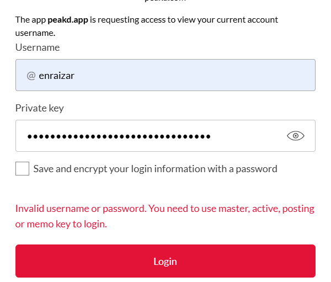Click the "Username" field label
The width and height of the screenshot is (331, 282).
pyautogui.click(x=38, y=47)
